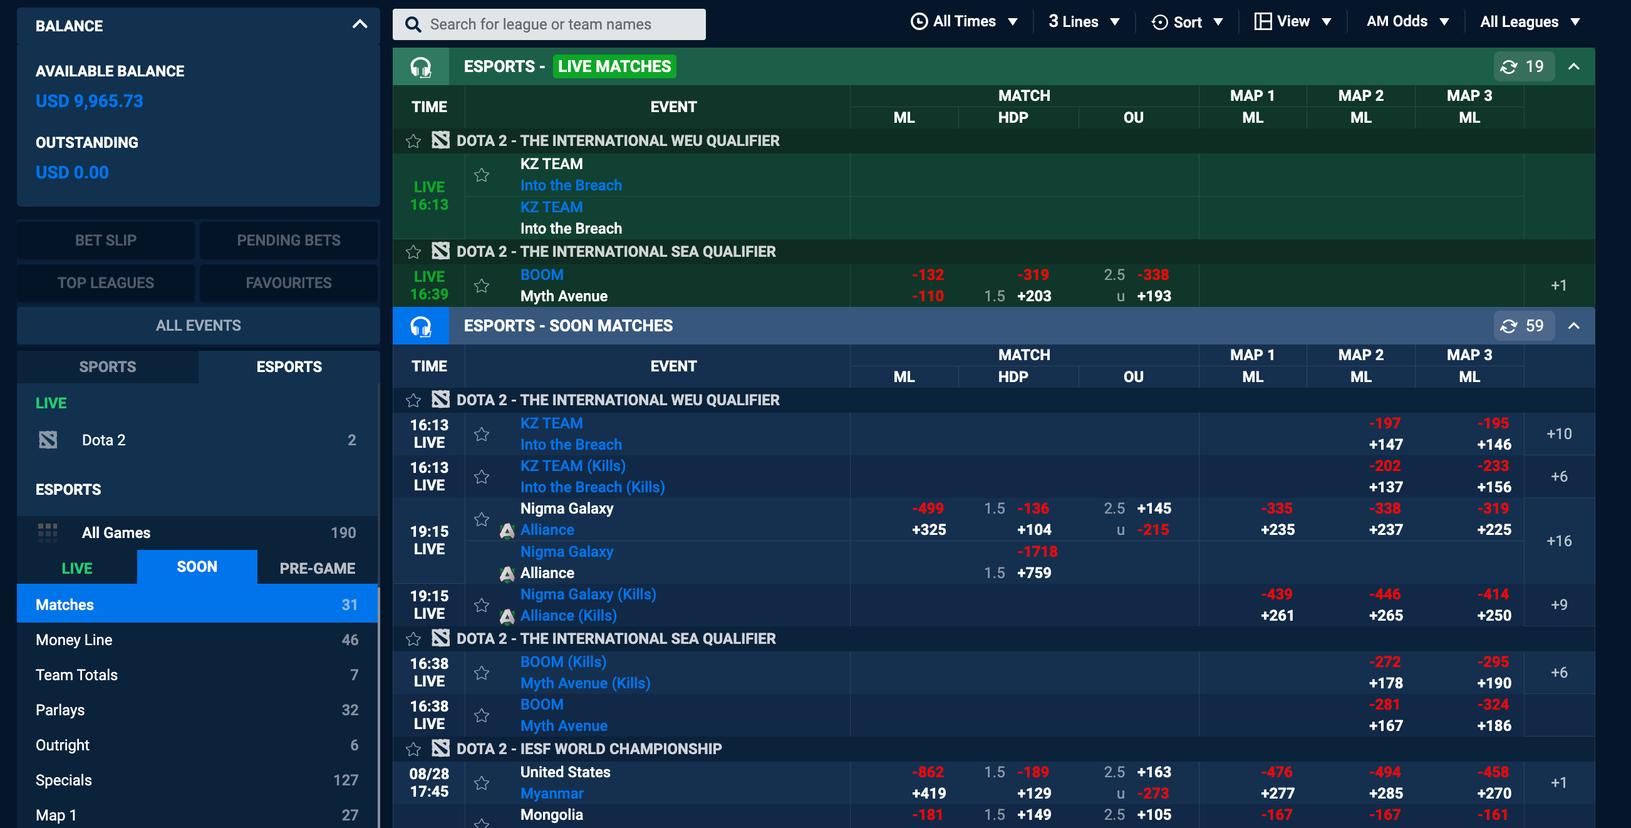1631x828 pixels.
Task: Open Top Leagues
Action: [x=106, y=282]
